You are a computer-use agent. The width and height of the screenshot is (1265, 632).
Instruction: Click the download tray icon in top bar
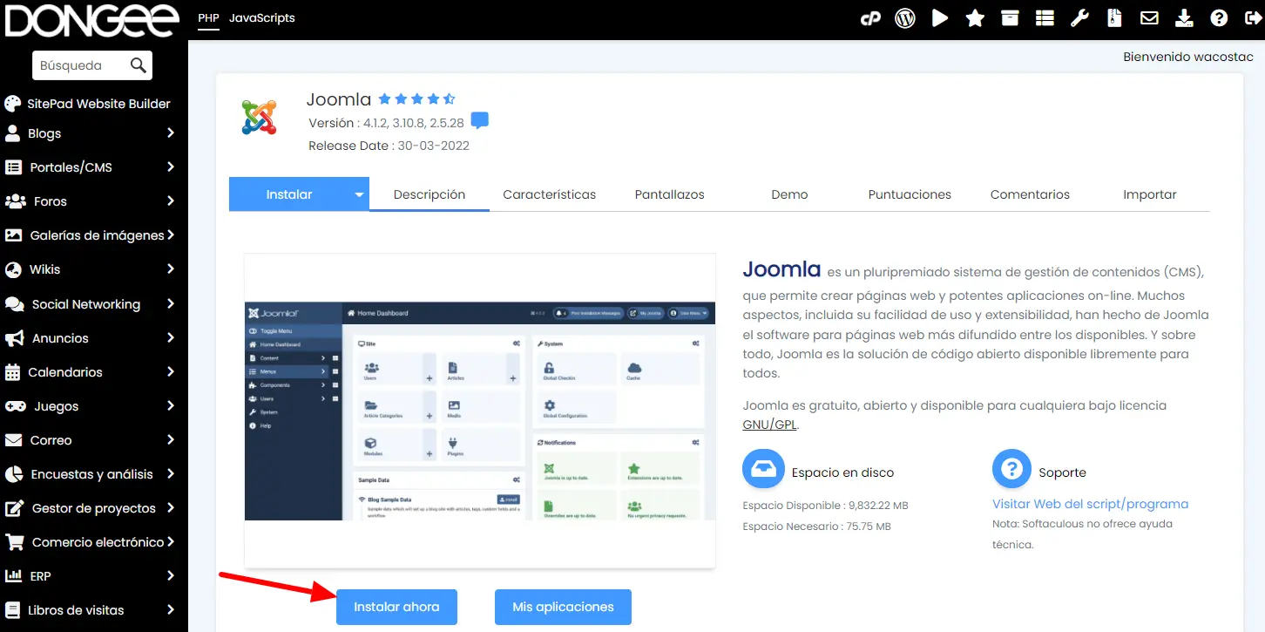coord(1184,18)
